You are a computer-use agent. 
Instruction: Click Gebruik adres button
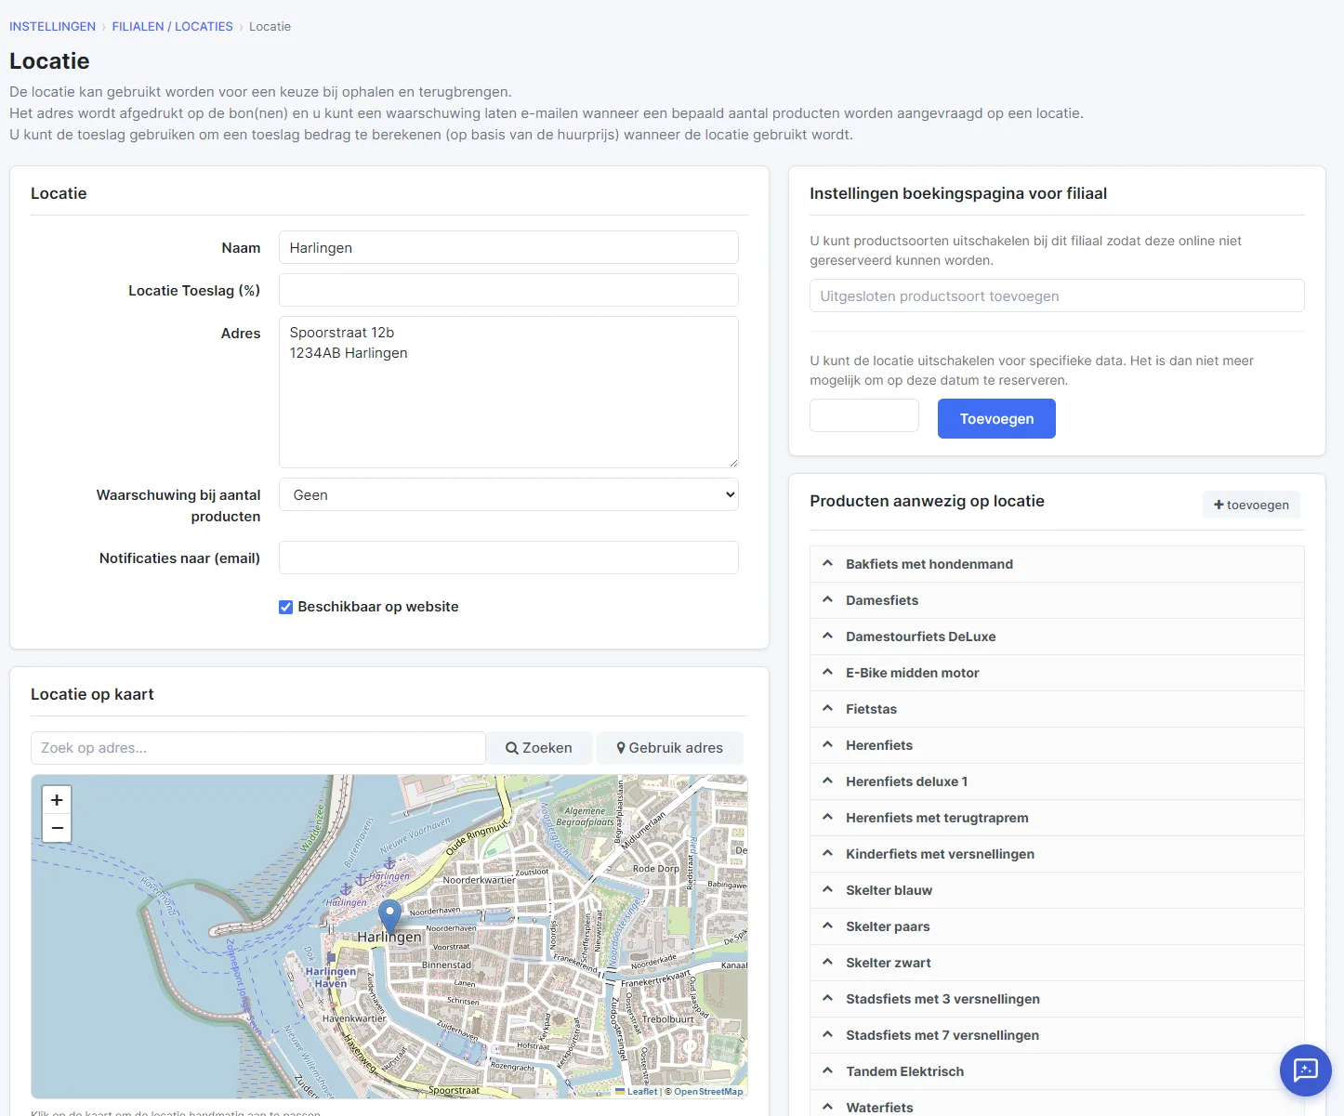click(669, 748)
